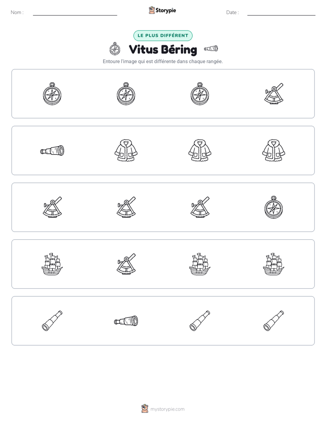Select the first sextant in the third row
326x422 pixels.
click(52, 207)
